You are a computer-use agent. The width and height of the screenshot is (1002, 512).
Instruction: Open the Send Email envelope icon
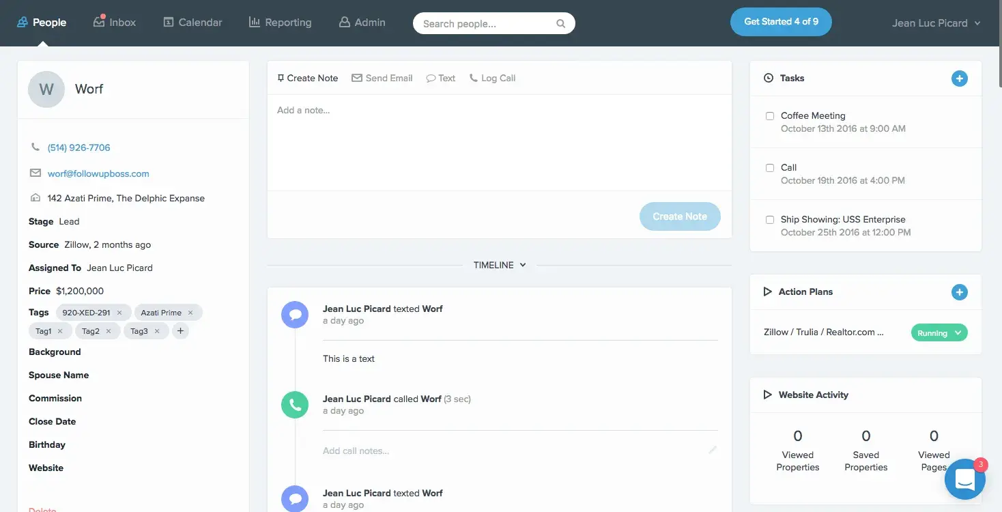point(356,77)
